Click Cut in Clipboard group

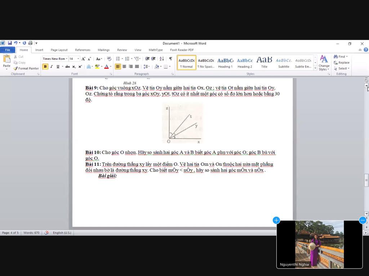pos(18,56)
